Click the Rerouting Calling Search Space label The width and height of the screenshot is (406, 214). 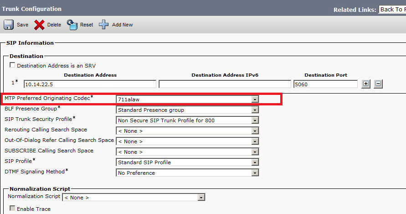click(46, 130)
